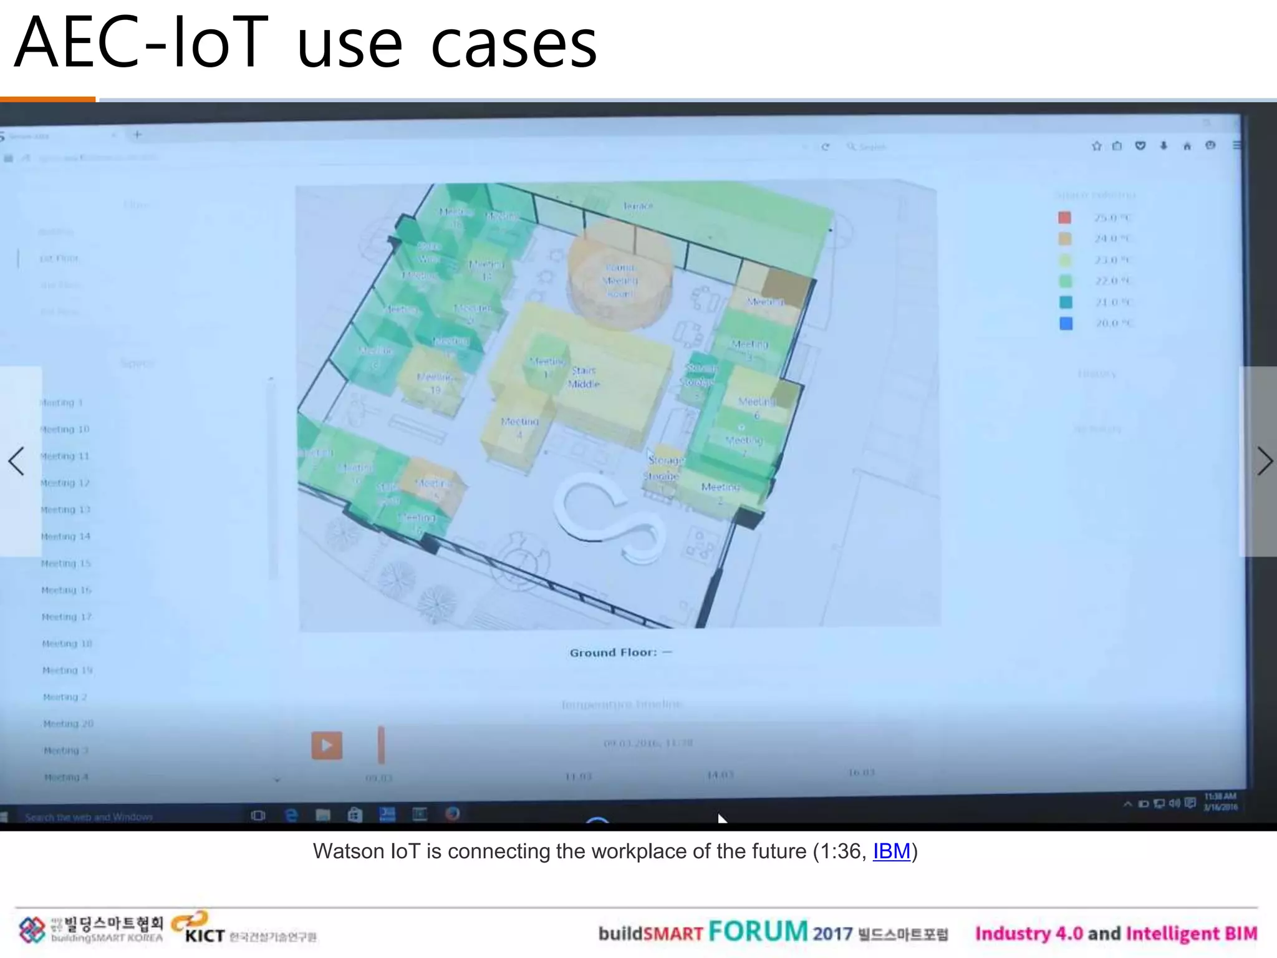Screen dimensions: 1277x958
Task: Open a new browser tab with plus
Action: pyautogui.click(x=138, y=134)
